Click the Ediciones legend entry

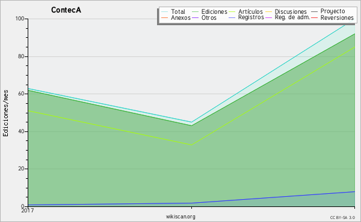(x=214, y=12)
